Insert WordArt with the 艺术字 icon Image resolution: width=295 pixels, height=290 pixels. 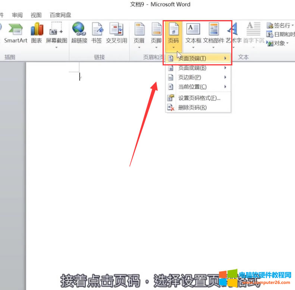(x=233, y=29)
